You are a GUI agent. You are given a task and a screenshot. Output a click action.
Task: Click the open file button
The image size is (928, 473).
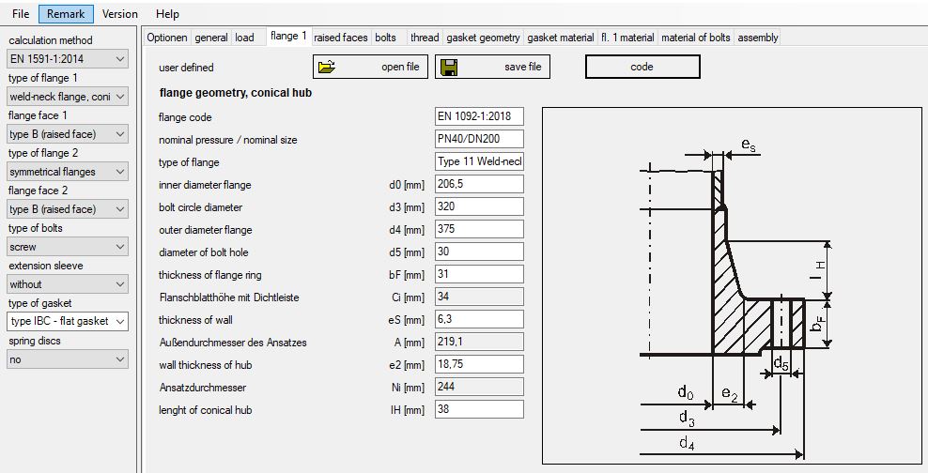370,67
